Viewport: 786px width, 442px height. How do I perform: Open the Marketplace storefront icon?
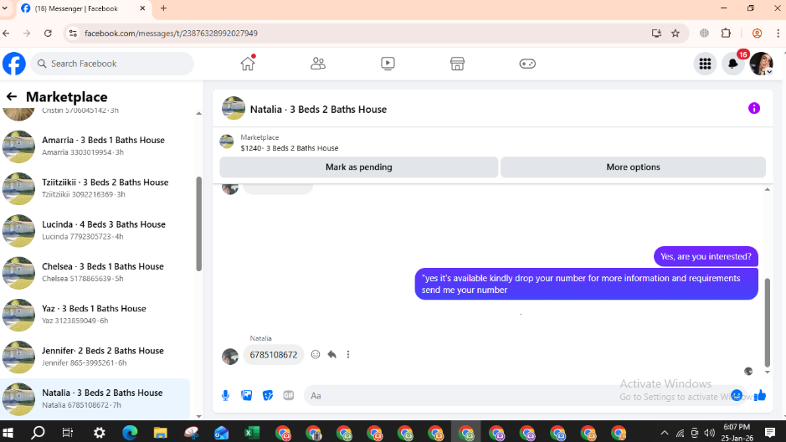457,64
